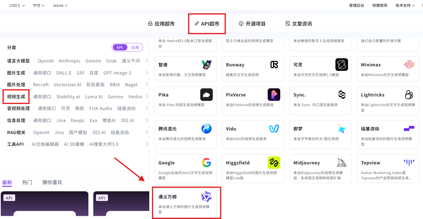Click the 文章资讯 document icon
423x219 pixels.
point(288,24)
